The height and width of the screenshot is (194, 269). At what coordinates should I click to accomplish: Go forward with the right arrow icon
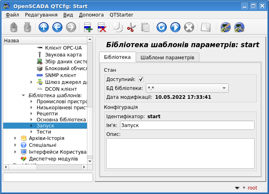[x=71, y=27]
